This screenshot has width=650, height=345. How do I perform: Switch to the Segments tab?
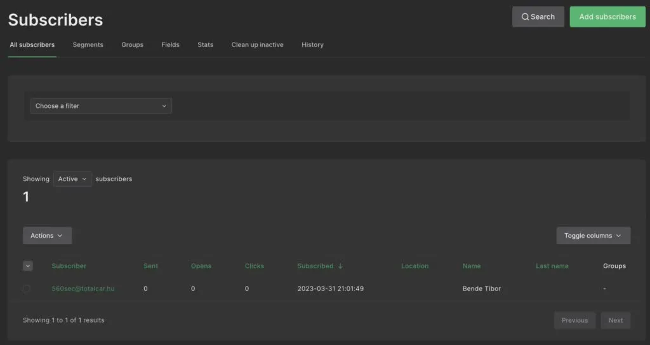pyautogui.click(x=88, y=45)
